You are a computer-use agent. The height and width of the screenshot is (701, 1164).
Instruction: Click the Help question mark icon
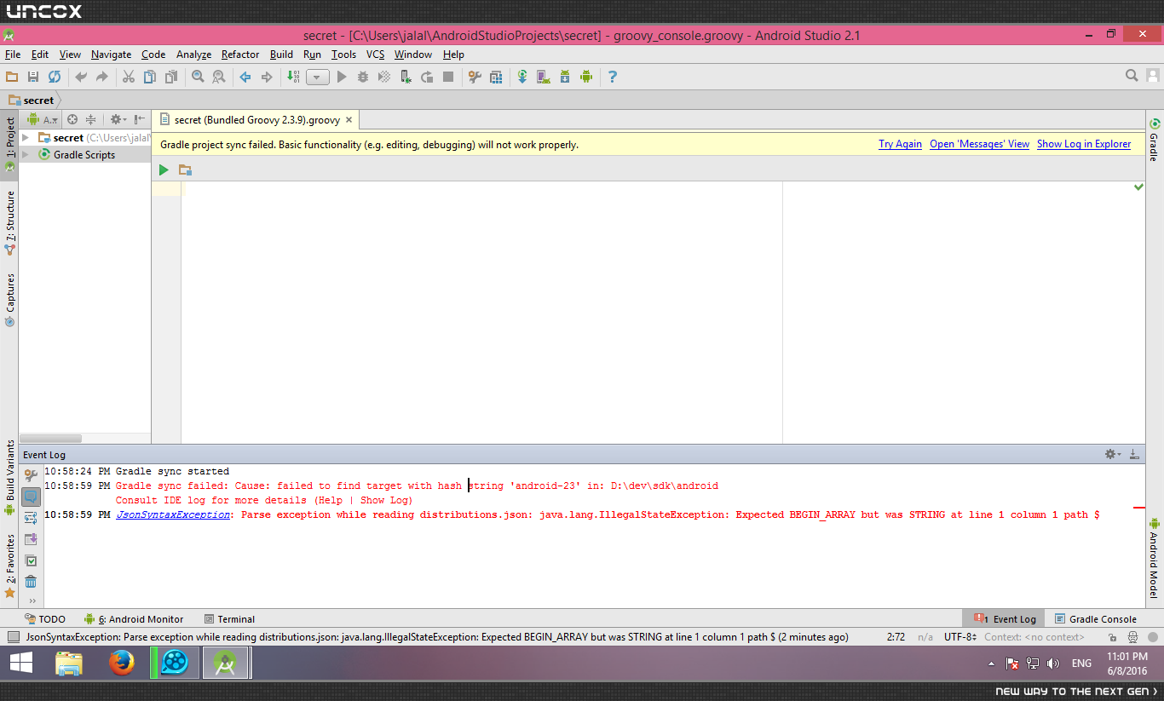point(612,77)
